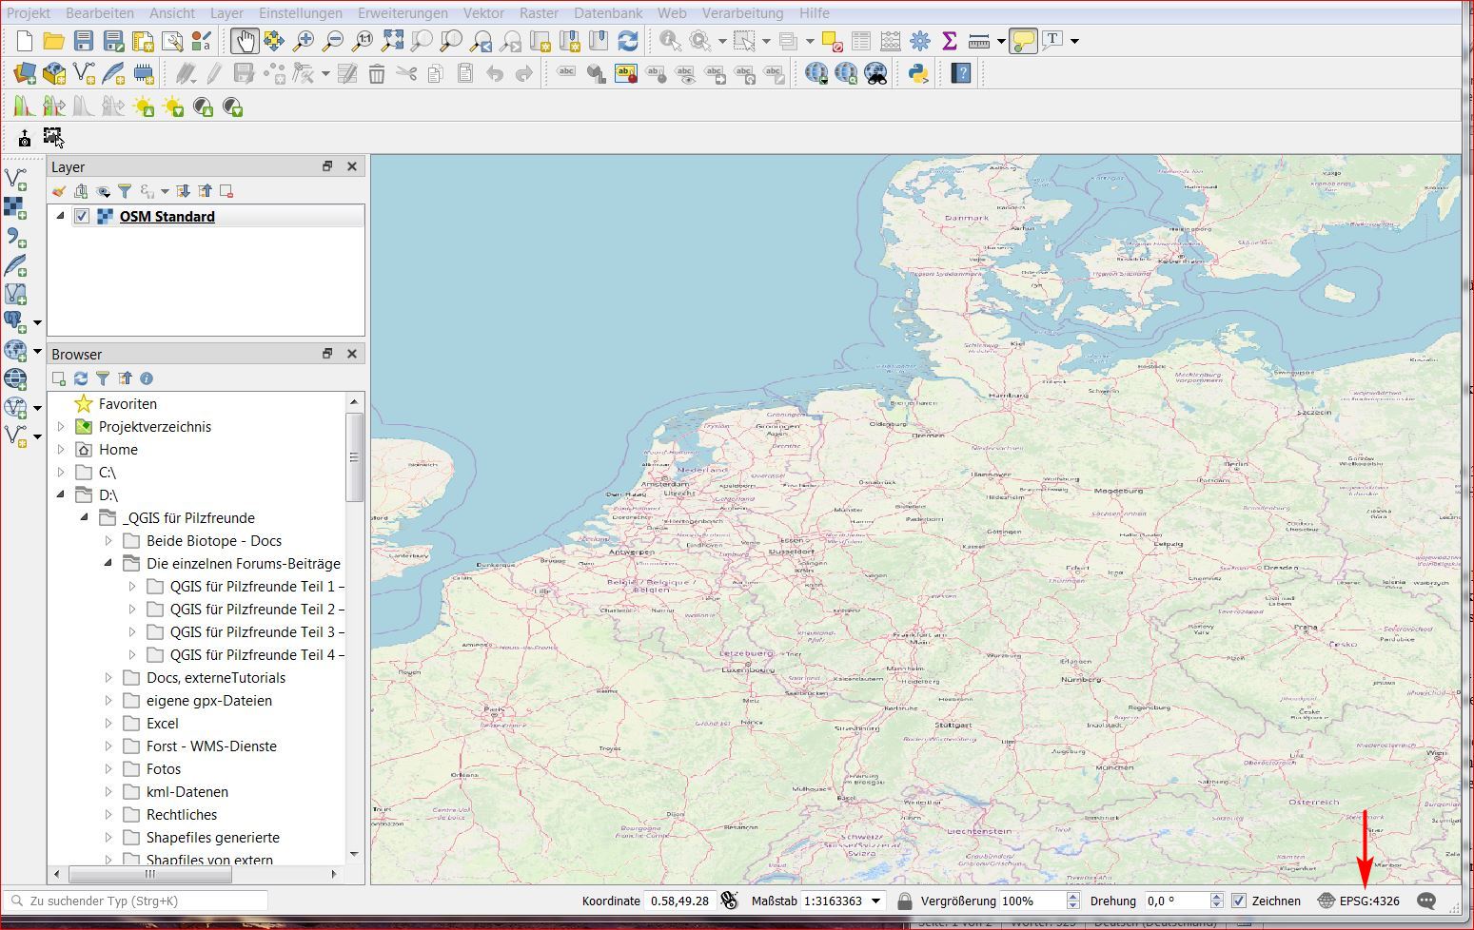Open the Vektor menu
1474x930 pixels.
click(483, 13)
